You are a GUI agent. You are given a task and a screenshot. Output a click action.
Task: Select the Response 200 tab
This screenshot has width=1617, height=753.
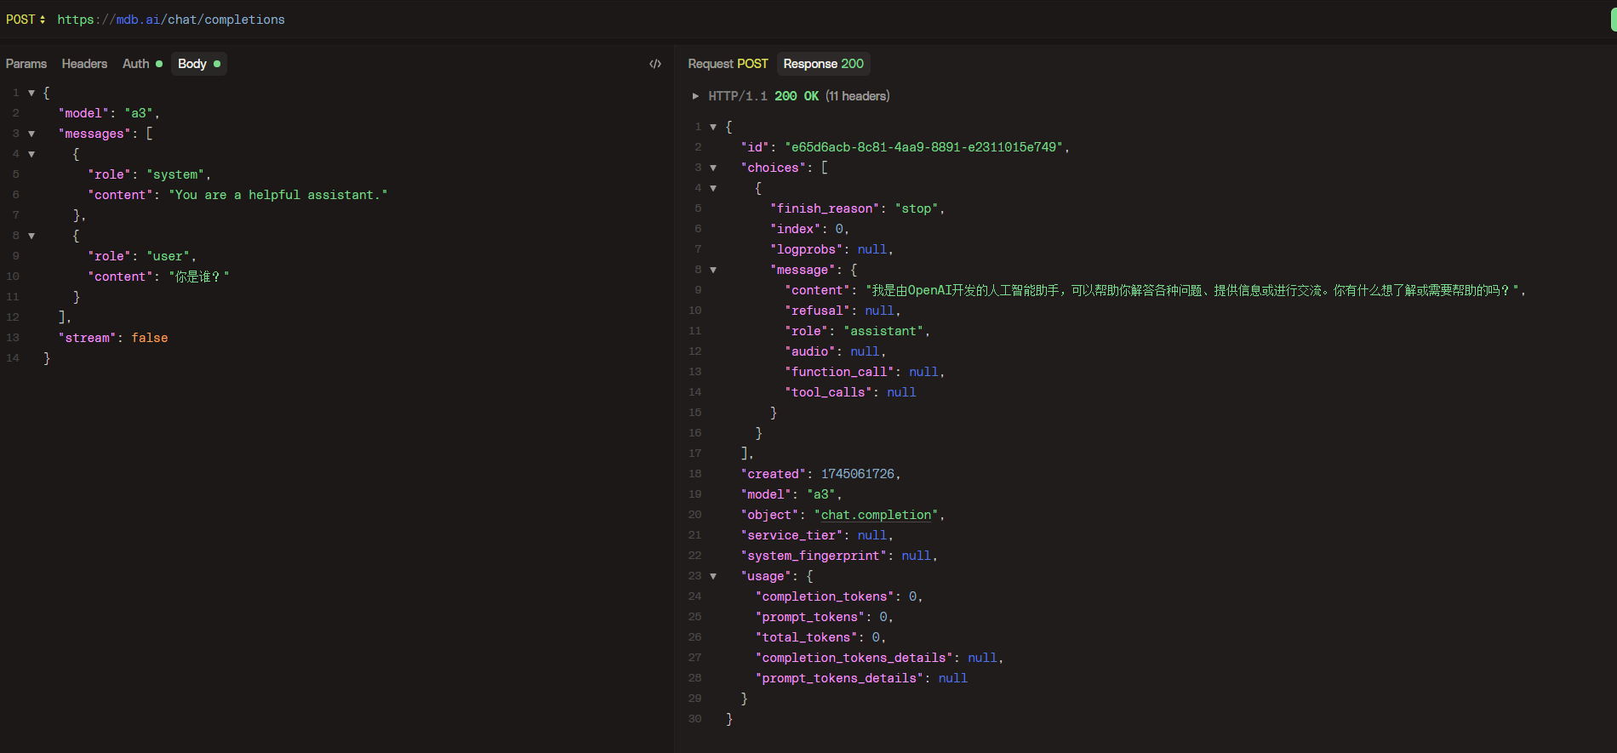click(x=823, y=64)
